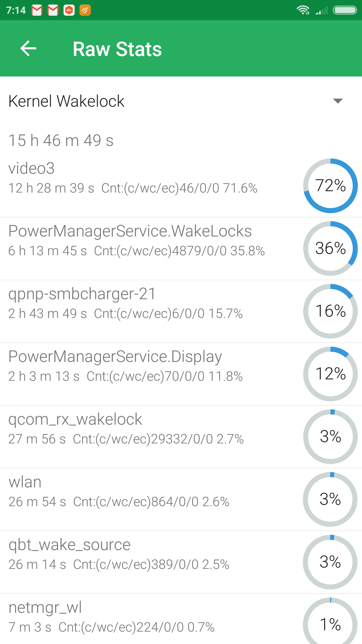Open the qpnp-smbcharger-21 entry
This screenshot has height=644, width=362.
coord(181,311)
